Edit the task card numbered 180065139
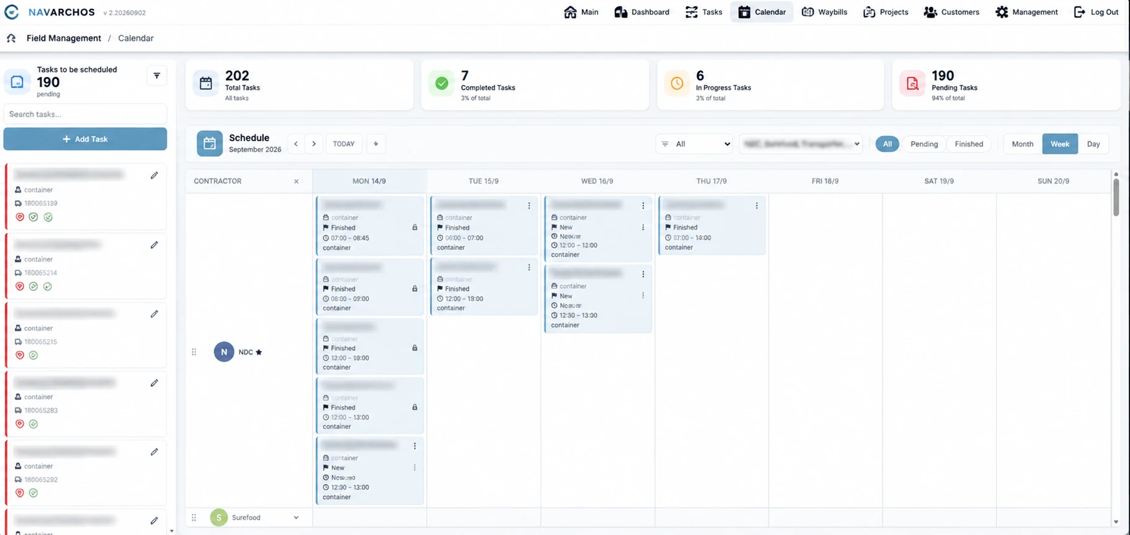Screen dimensions: 1130x535 coord(154,175)
